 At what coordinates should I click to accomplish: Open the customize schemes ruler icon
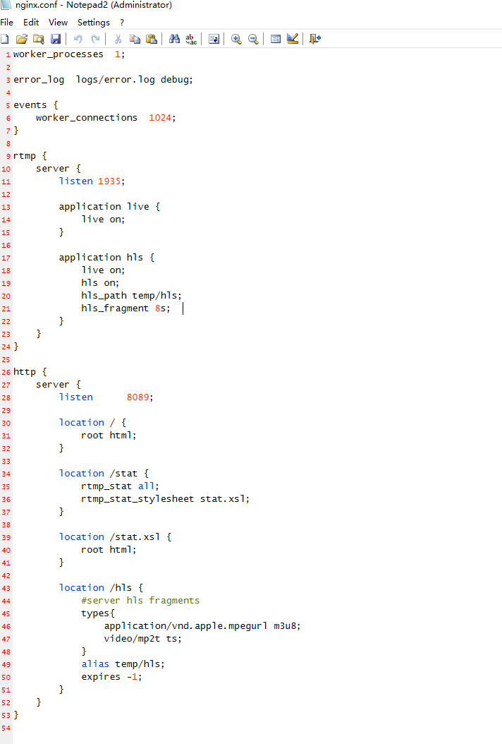click(293, 39)
